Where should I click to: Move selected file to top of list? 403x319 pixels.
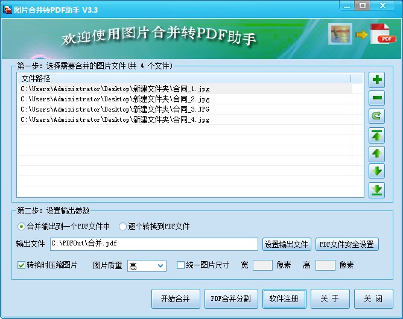click(376, 135)
